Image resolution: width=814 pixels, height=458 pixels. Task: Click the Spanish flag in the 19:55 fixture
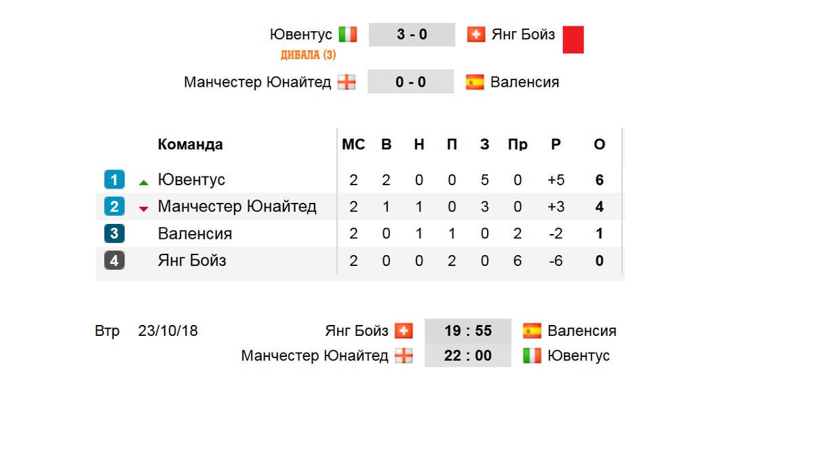(x=532, y=331)
